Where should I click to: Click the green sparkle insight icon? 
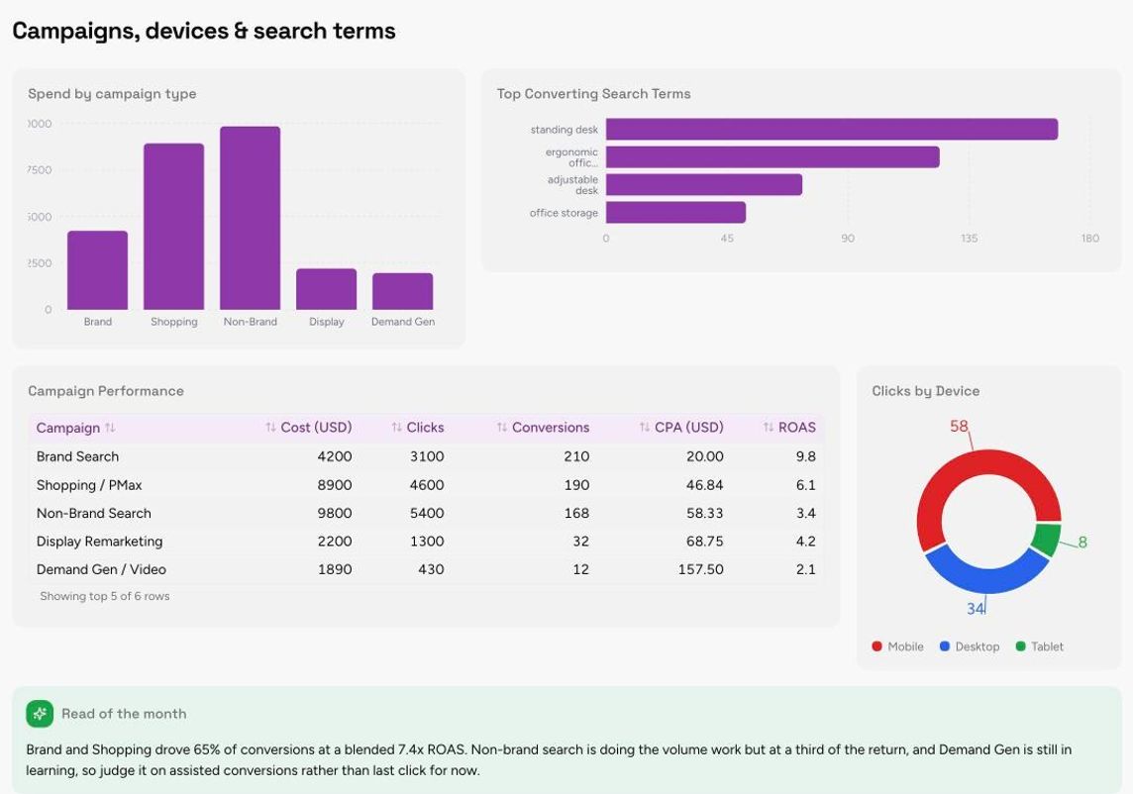click(x=40, y=714)
